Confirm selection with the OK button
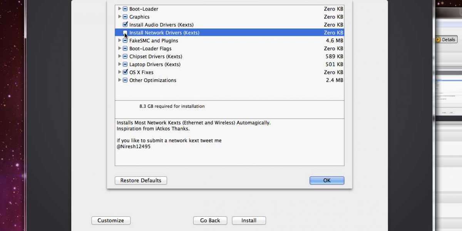The image size is (462, 231). tap(326, 181)
